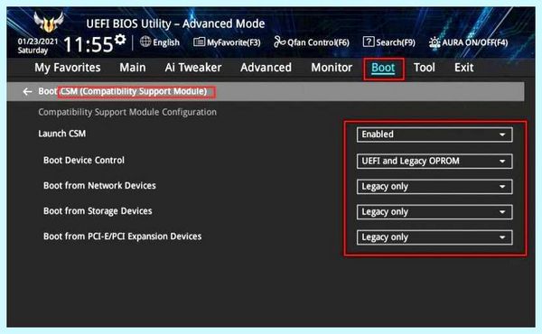Open Boot from Storage Devices dropdown
Image resolution: width=542 pixels, height=334 pixels.
point(435,212)
